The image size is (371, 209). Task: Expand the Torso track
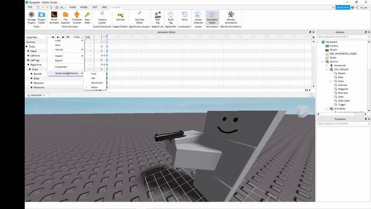[x=27, y=46]
